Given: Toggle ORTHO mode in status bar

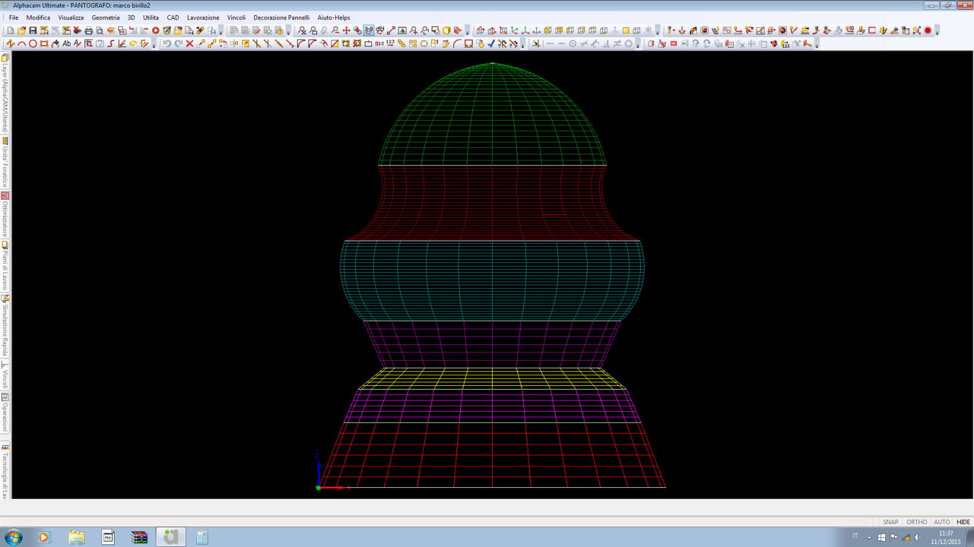Looking at the screenshot, I should (916, 522).
